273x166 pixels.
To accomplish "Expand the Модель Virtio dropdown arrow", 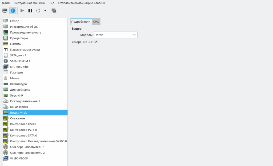I will pos(134,35).
